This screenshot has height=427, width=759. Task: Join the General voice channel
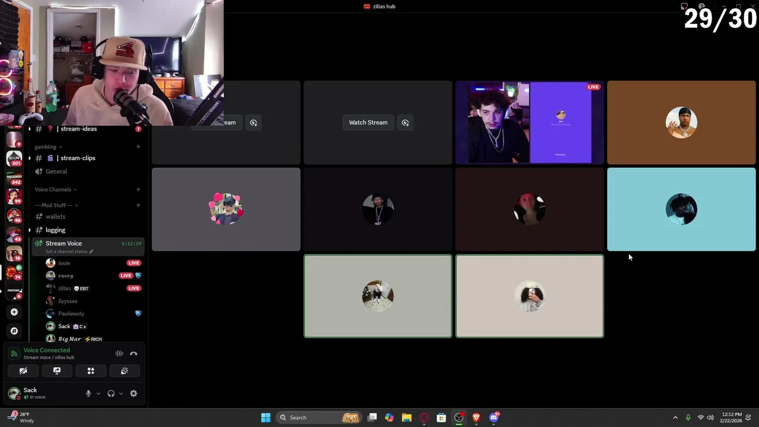(87, 171)
